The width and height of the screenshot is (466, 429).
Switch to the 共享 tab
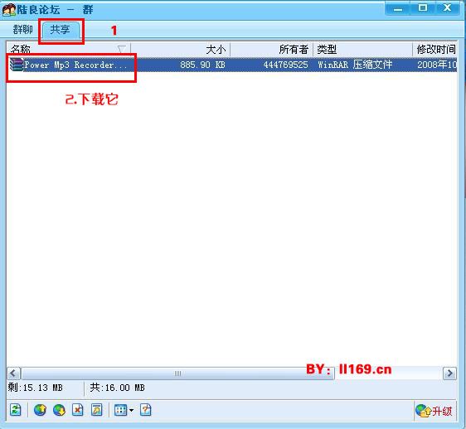(60, 29)
